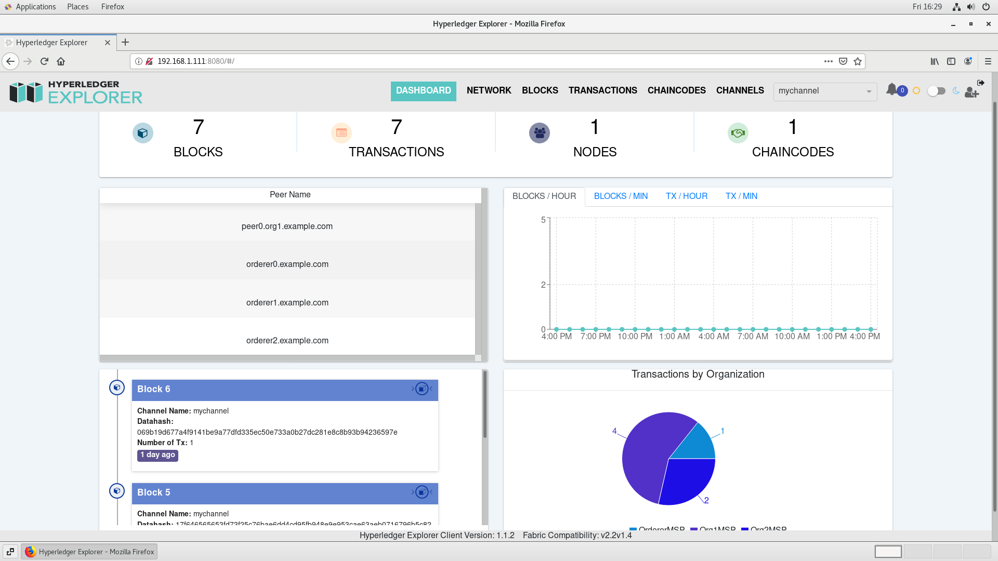Click the Block 5 header title
Screen dimensions: 998x561
pos(154,492)
